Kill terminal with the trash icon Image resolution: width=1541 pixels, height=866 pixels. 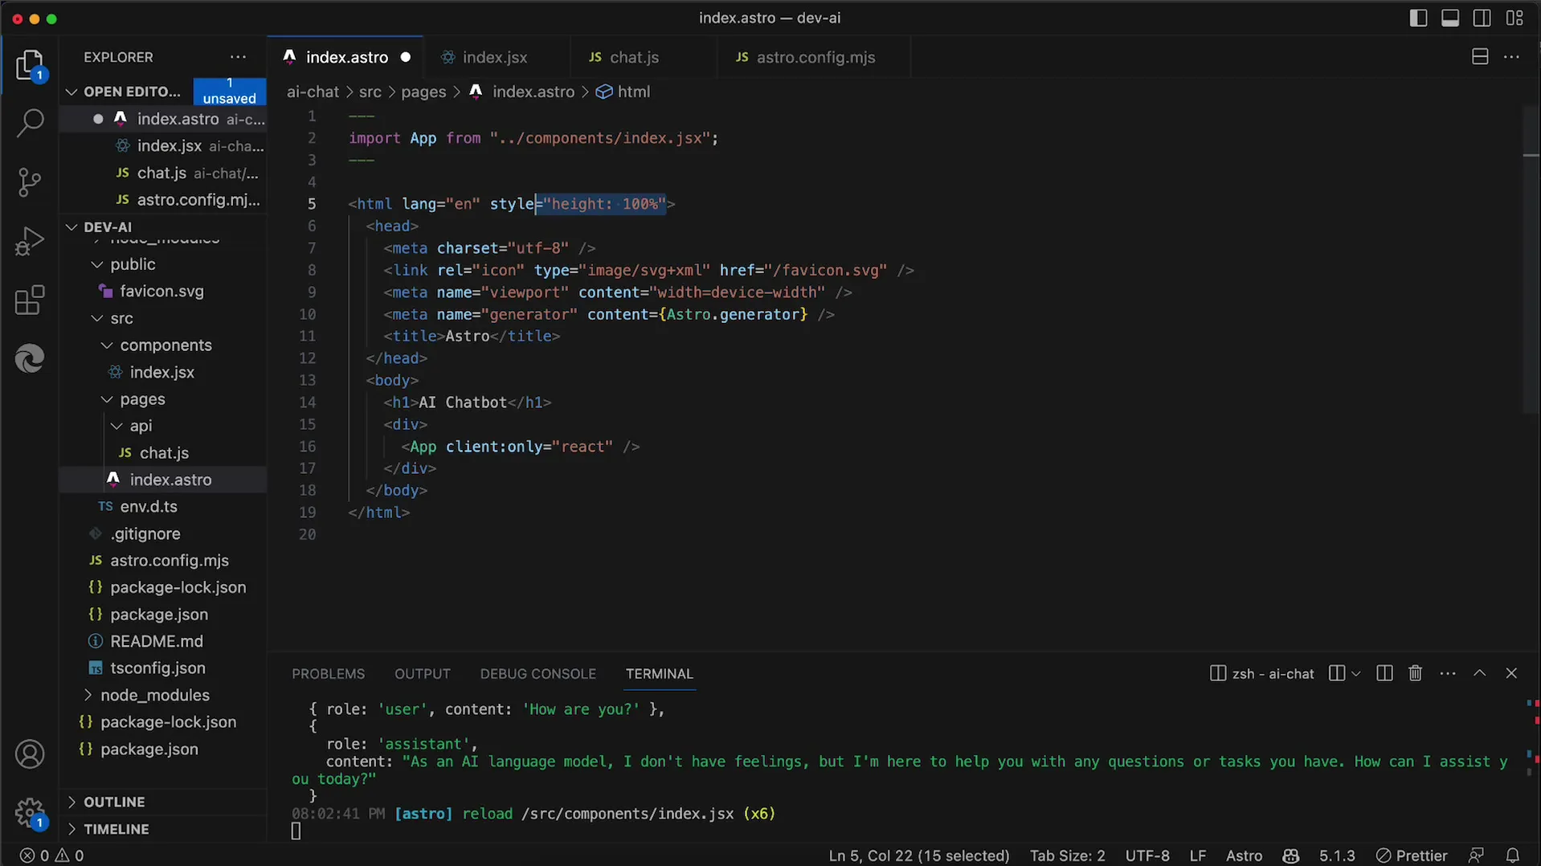coord(1415,673)
